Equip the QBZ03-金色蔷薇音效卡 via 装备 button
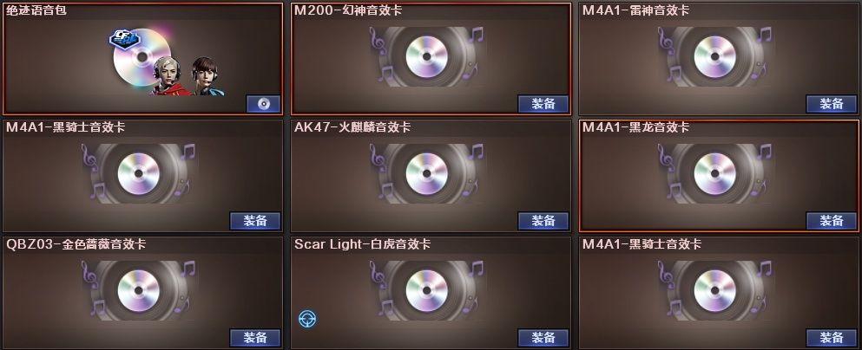Screen dimensions: 862x350 (x=255, y=337)
